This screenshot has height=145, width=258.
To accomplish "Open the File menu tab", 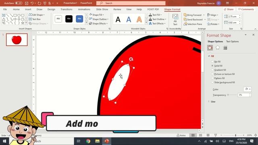I will click(x=5, y=9).
